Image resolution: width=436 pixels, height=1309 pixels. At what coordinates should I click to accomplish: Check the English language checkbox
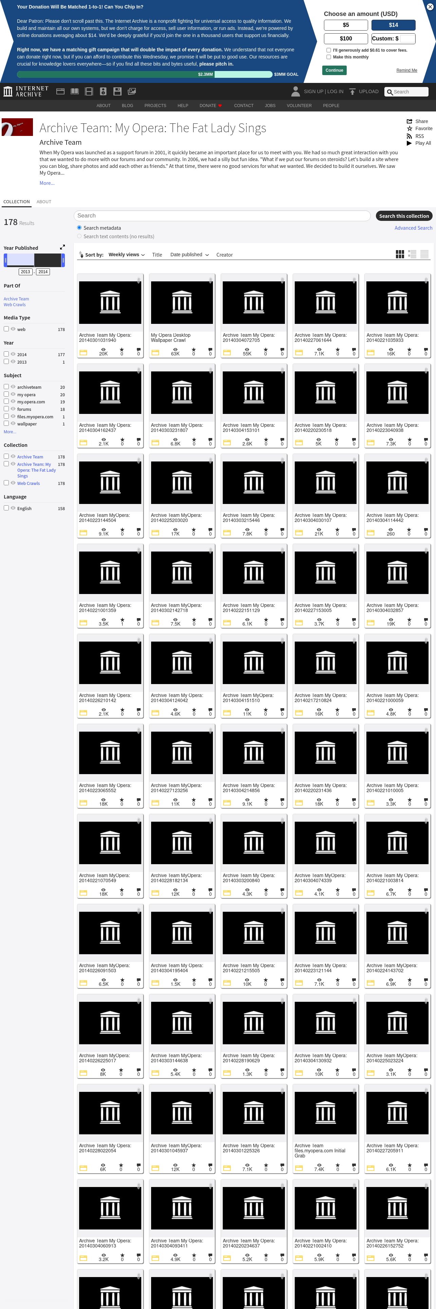6,508
